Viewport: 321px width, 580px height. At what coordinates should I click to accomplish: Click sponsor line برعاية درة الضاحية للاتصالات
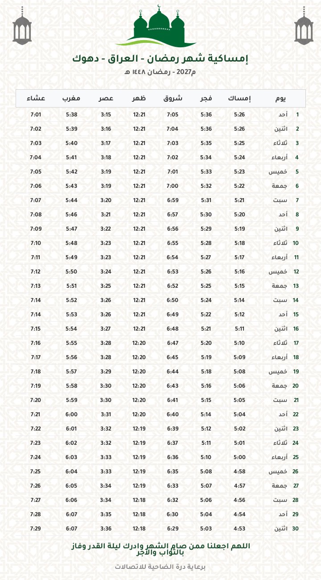tap(160, 567)
